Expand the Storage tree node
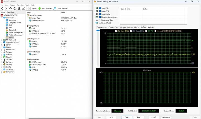Screen dimensions: 201x119 click(x=2, y=52)
